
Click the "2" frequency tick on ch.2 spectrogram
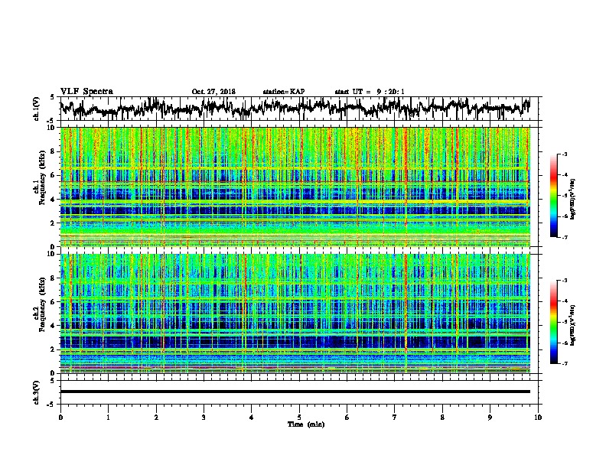pos(54,349)
